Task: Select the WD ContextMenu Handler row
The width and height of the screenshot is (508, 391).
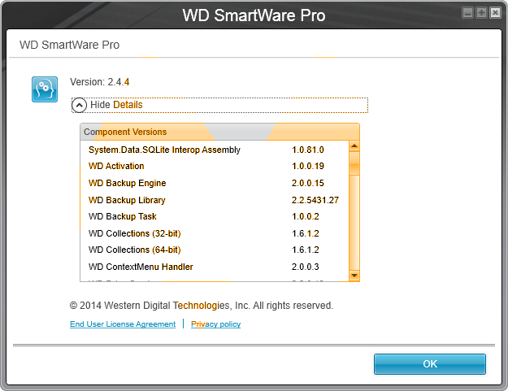Action: [215, 267]
